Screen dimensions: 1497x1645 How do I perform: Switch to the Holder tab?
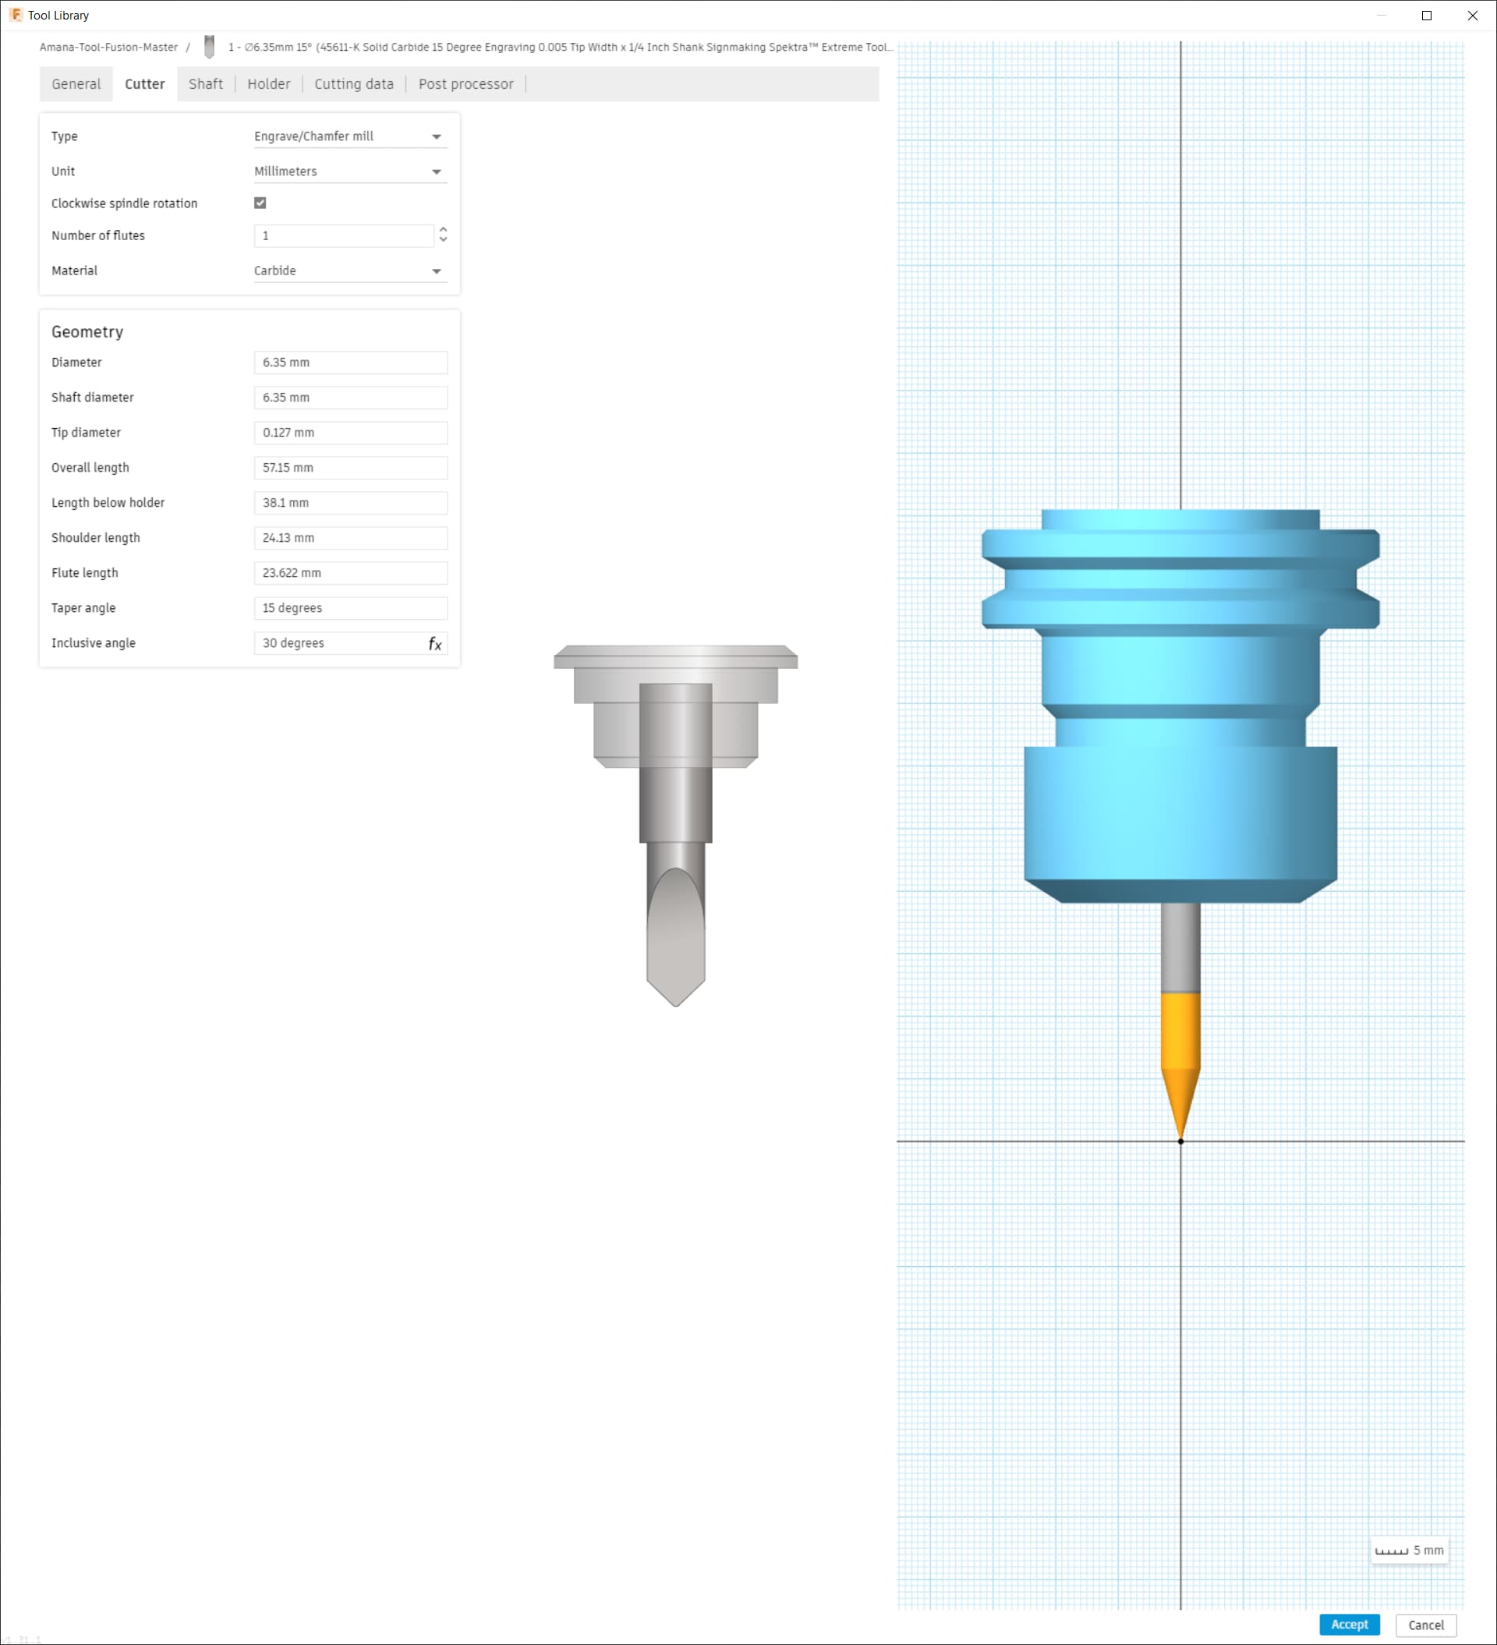point(268,84)
